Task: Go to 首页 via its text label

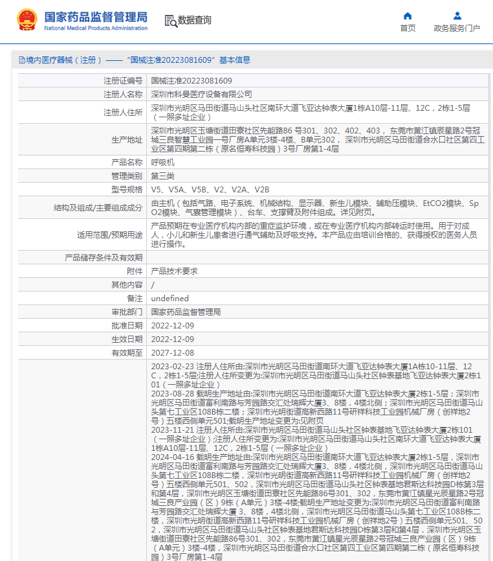Action: coord(408,29)
